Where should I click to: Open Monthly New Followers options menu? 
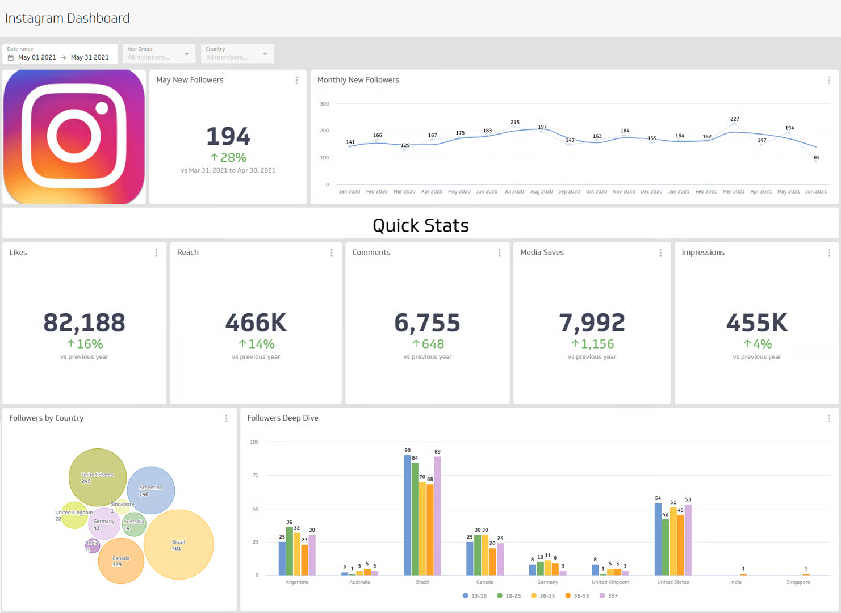(829, 81)
